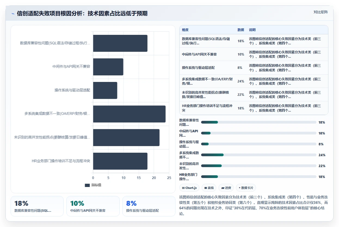
Task: Click x-axis tick label 5
Action: click(x=108, y=178)
